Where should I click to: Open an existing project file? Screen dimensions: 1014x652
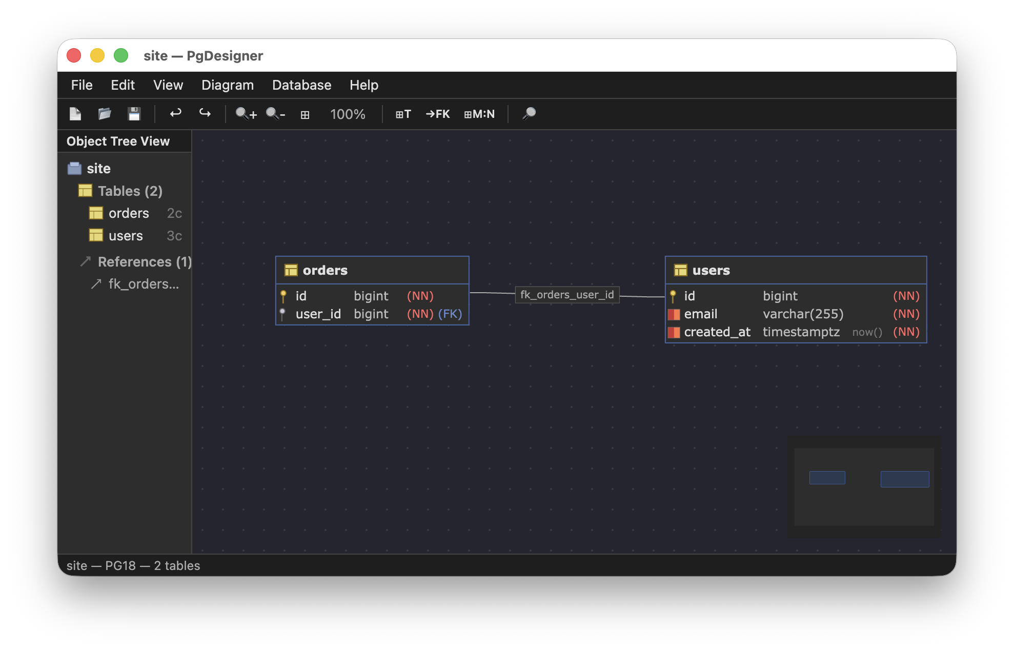pyautogui.click(x=105, y=114)
